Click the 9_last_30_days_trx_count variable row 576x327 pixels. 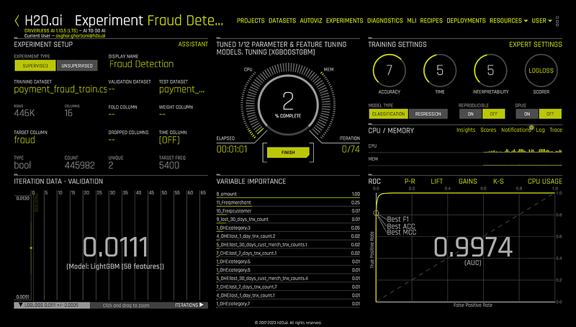point(288,220)
